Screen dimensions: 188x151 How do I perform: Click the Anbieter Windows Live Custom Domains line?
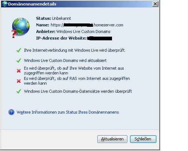73,32
